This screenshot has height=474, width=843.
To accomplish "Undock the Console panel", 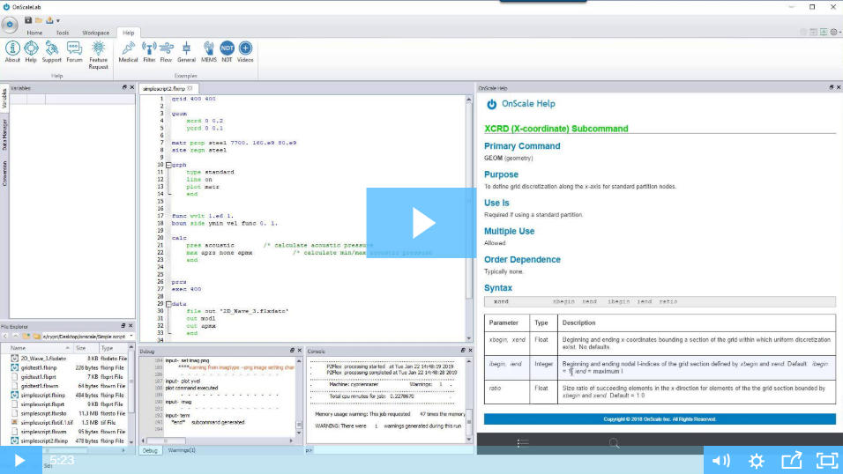I will [x=462, y=351].
